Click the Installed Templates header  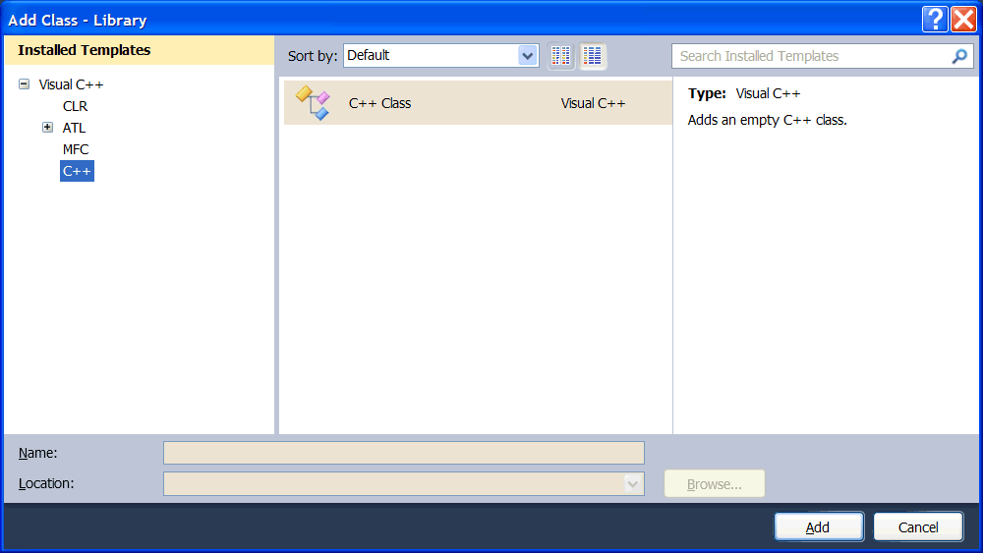click(84, 50)
